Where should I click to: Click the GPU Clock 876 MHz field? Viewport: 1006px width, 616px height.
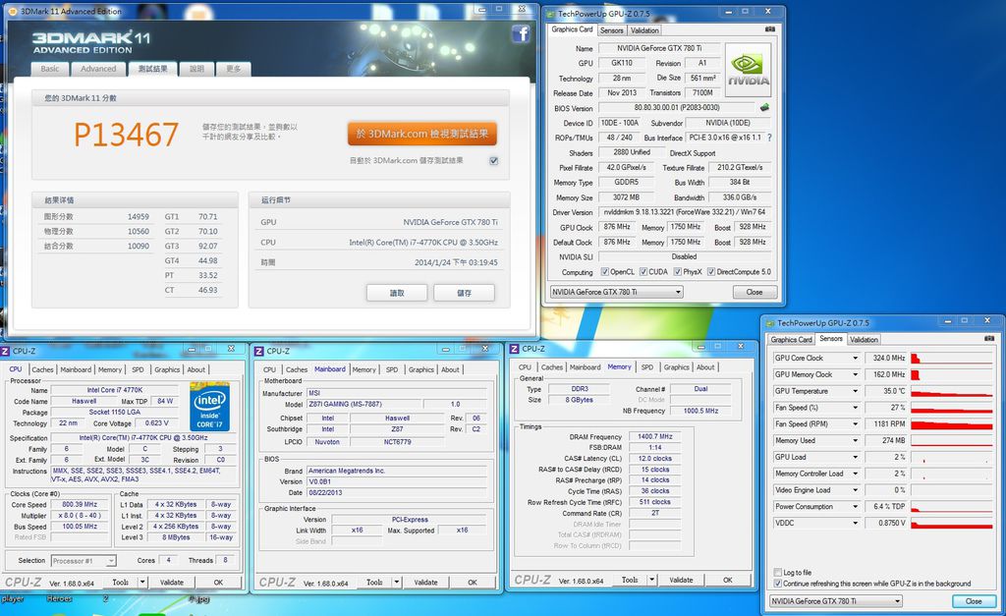(x=617, y=227)
